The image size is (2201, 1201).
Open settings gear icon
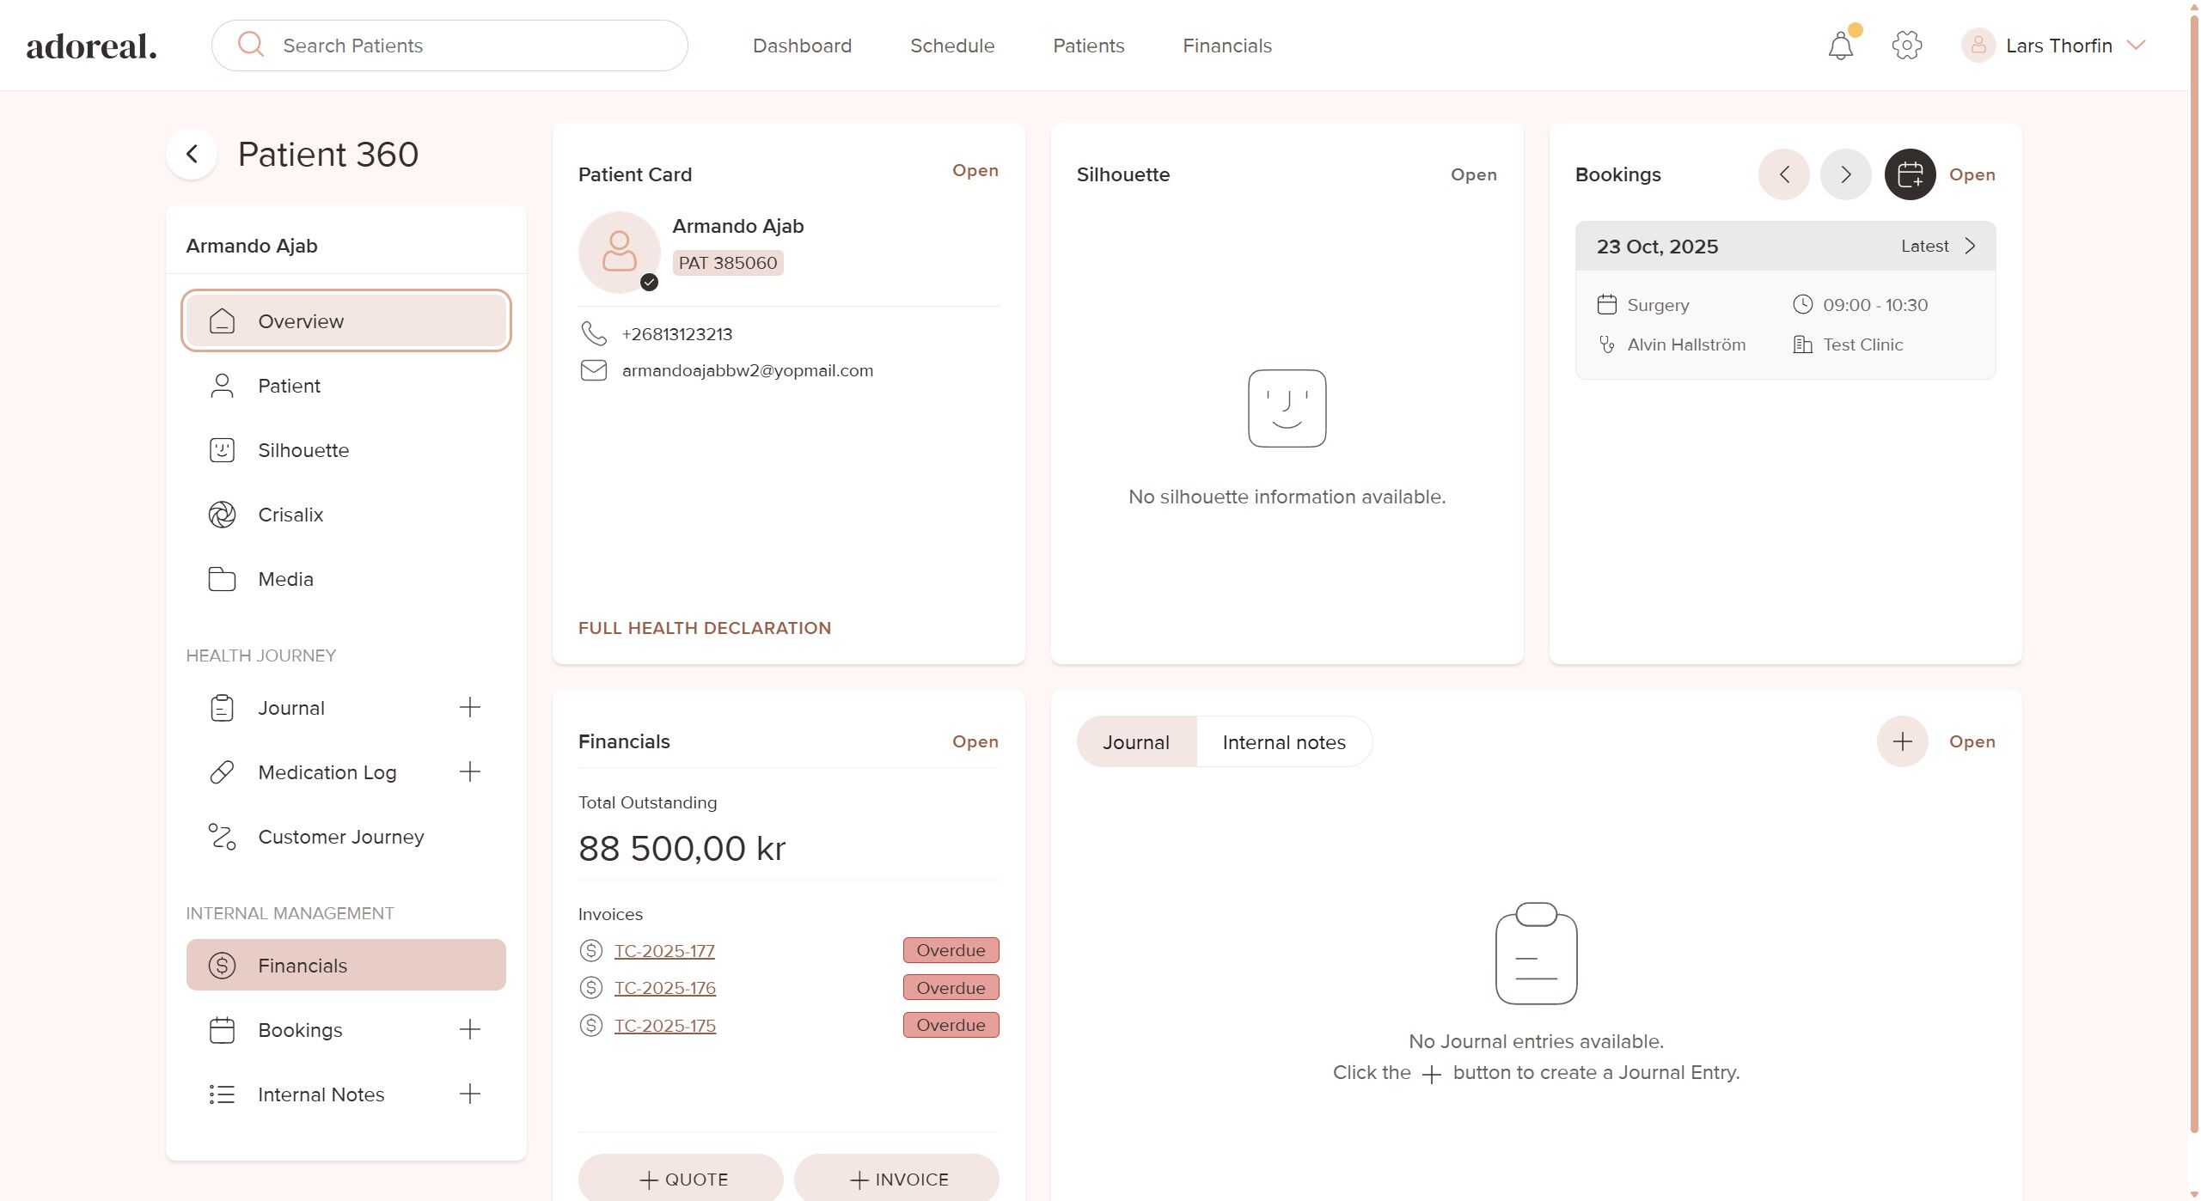(1906, 46)
